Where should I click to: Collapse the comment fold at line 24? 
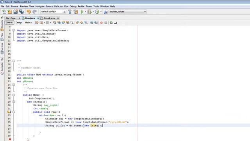(14, 85)
